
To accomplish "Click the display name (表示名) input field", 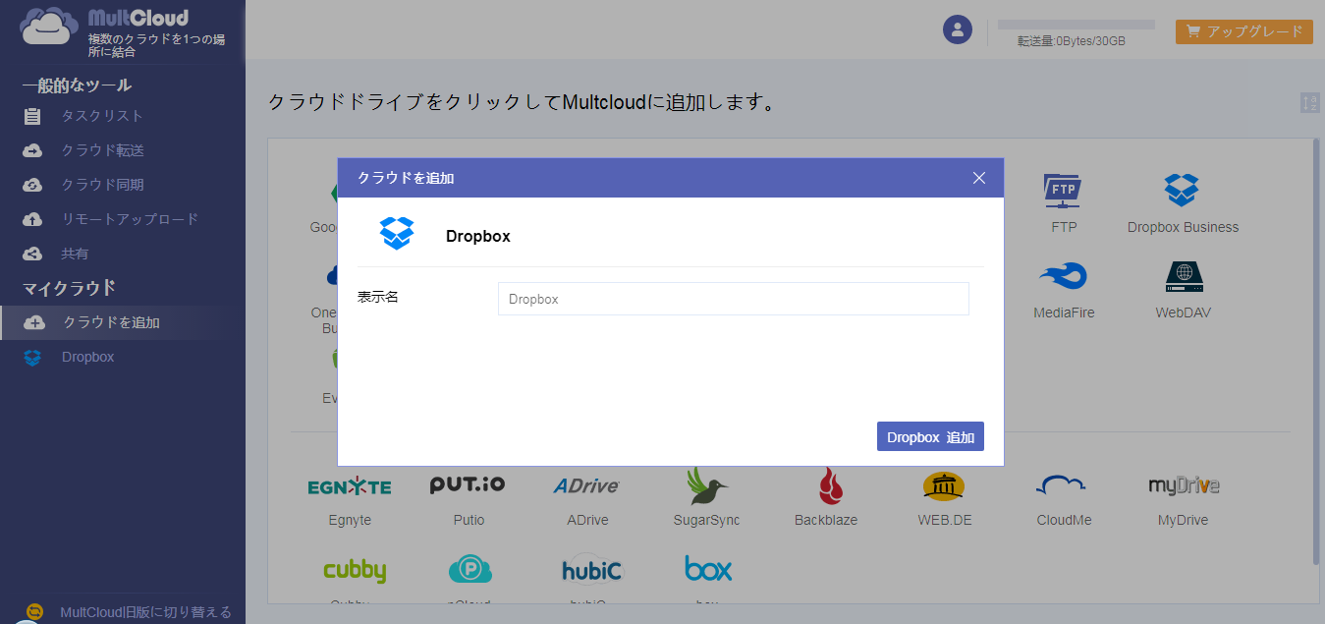I will coord(734,299).
